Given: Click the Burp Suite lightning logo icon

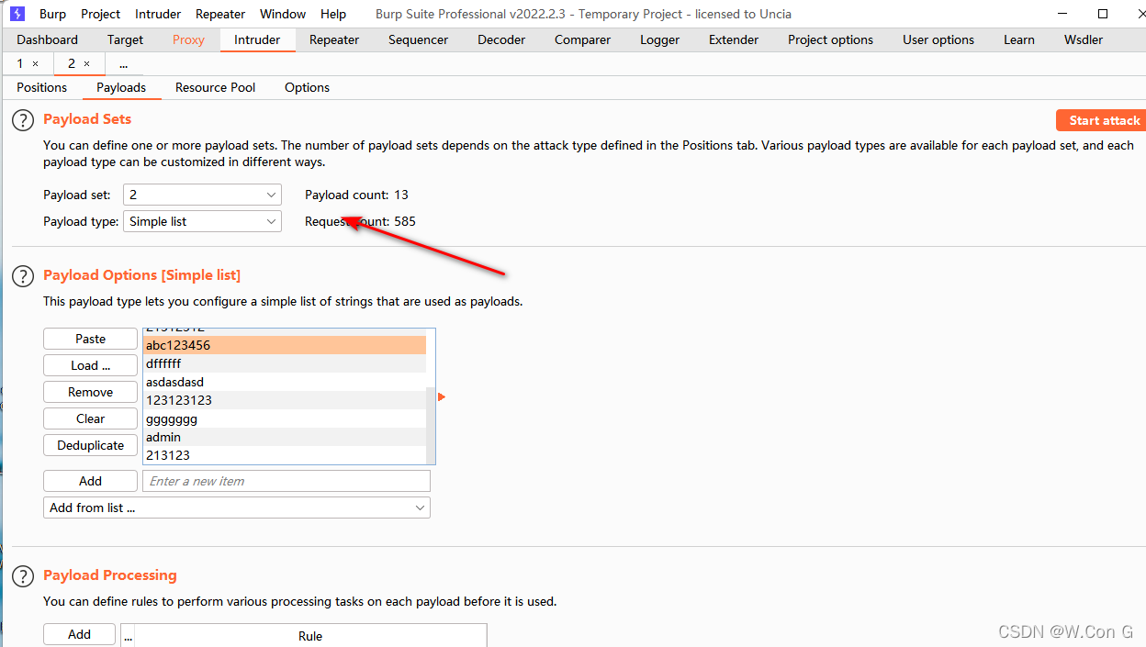Looking at the screenshot, I should pyautogui.click(x=17, y=14).
